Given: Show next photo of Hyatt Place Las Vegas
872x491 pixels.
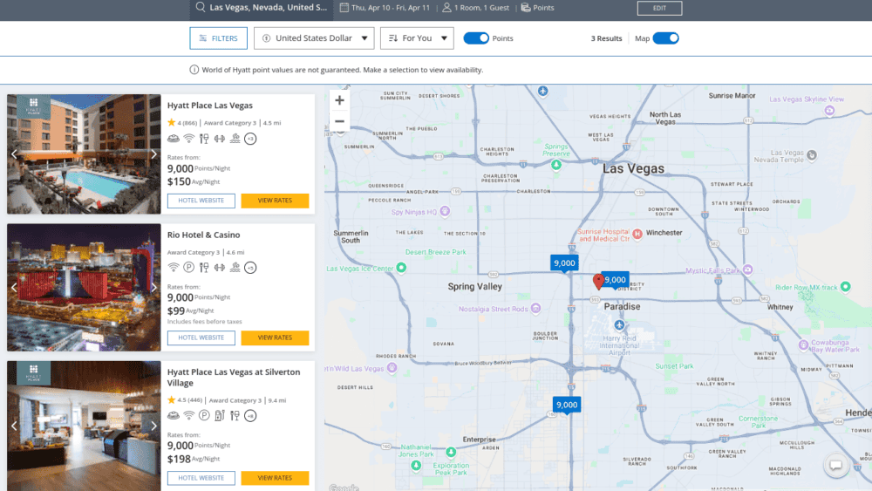Looking at the screenshot, I should [153, 154].
